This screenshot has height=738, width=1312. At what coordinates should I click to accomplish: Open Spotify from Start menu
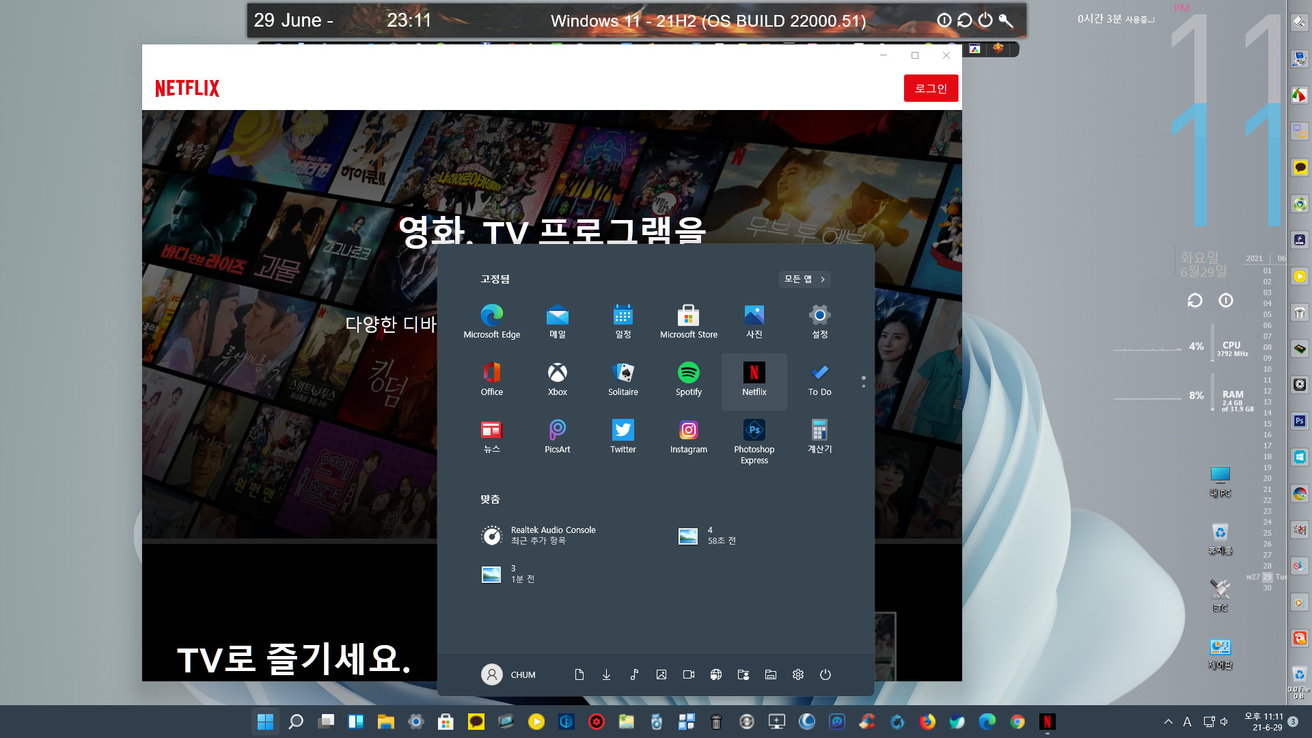coord(689,379)
